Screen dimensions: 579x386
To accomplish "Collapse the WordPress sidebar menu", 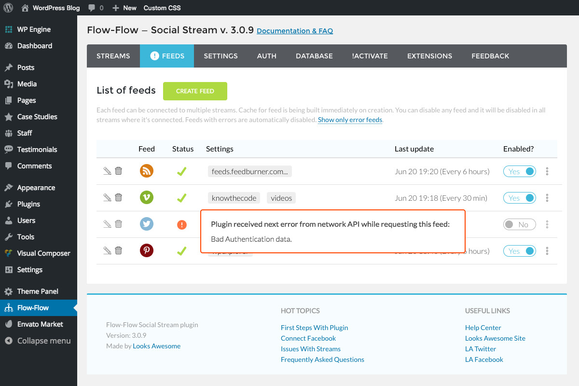I will (38, 341).
